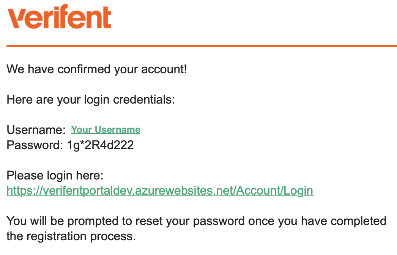Open the verifentportaldev login URL

[x=160, y=190]
